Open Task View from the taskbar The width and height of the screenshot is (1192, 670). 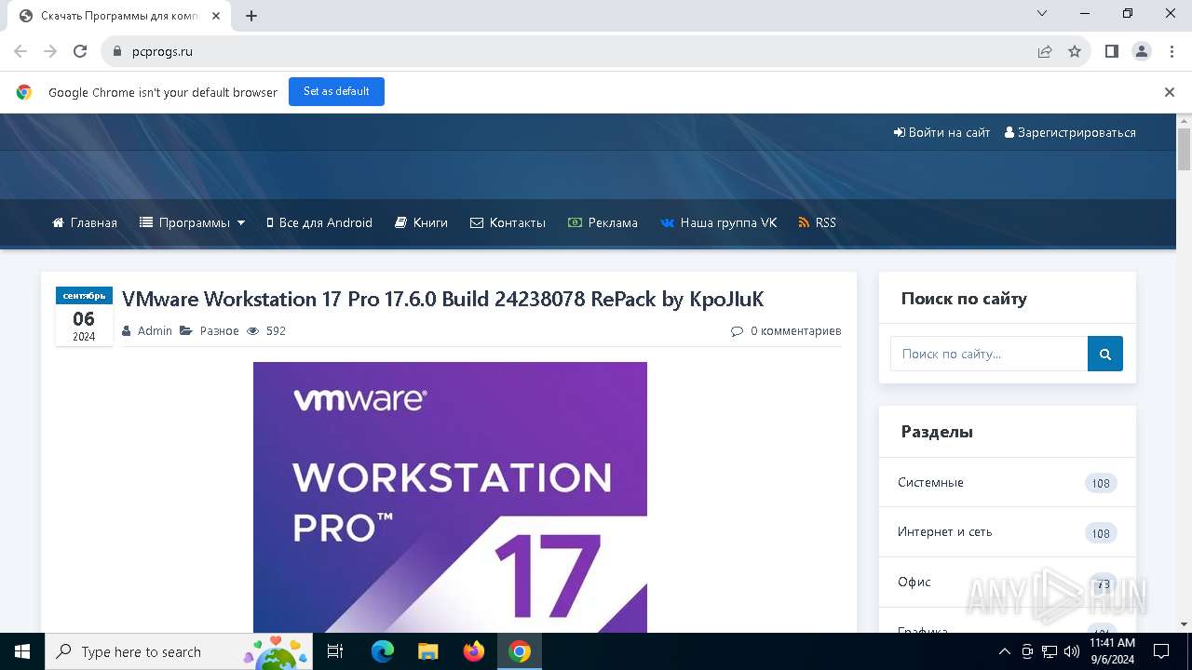click(335, 651)
